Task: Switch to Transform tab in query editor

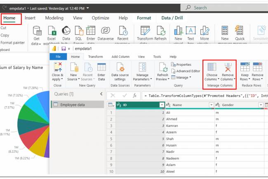Action: pos(96,57)
